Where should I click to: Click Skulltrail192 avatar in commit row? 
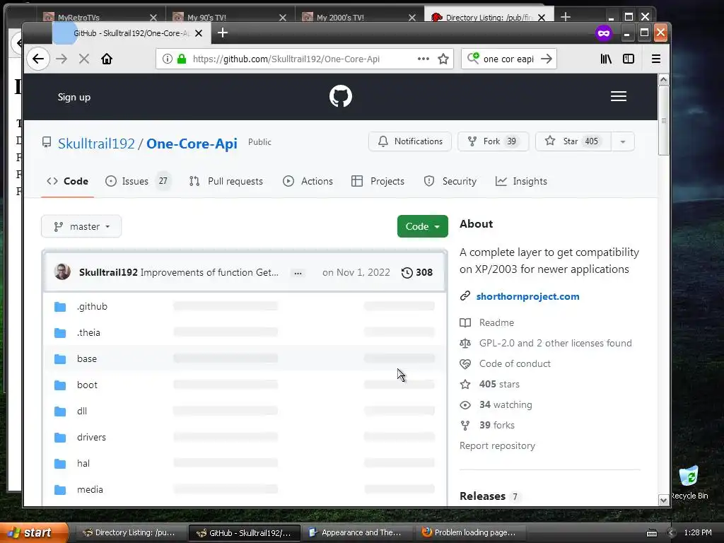click(62, 272)
